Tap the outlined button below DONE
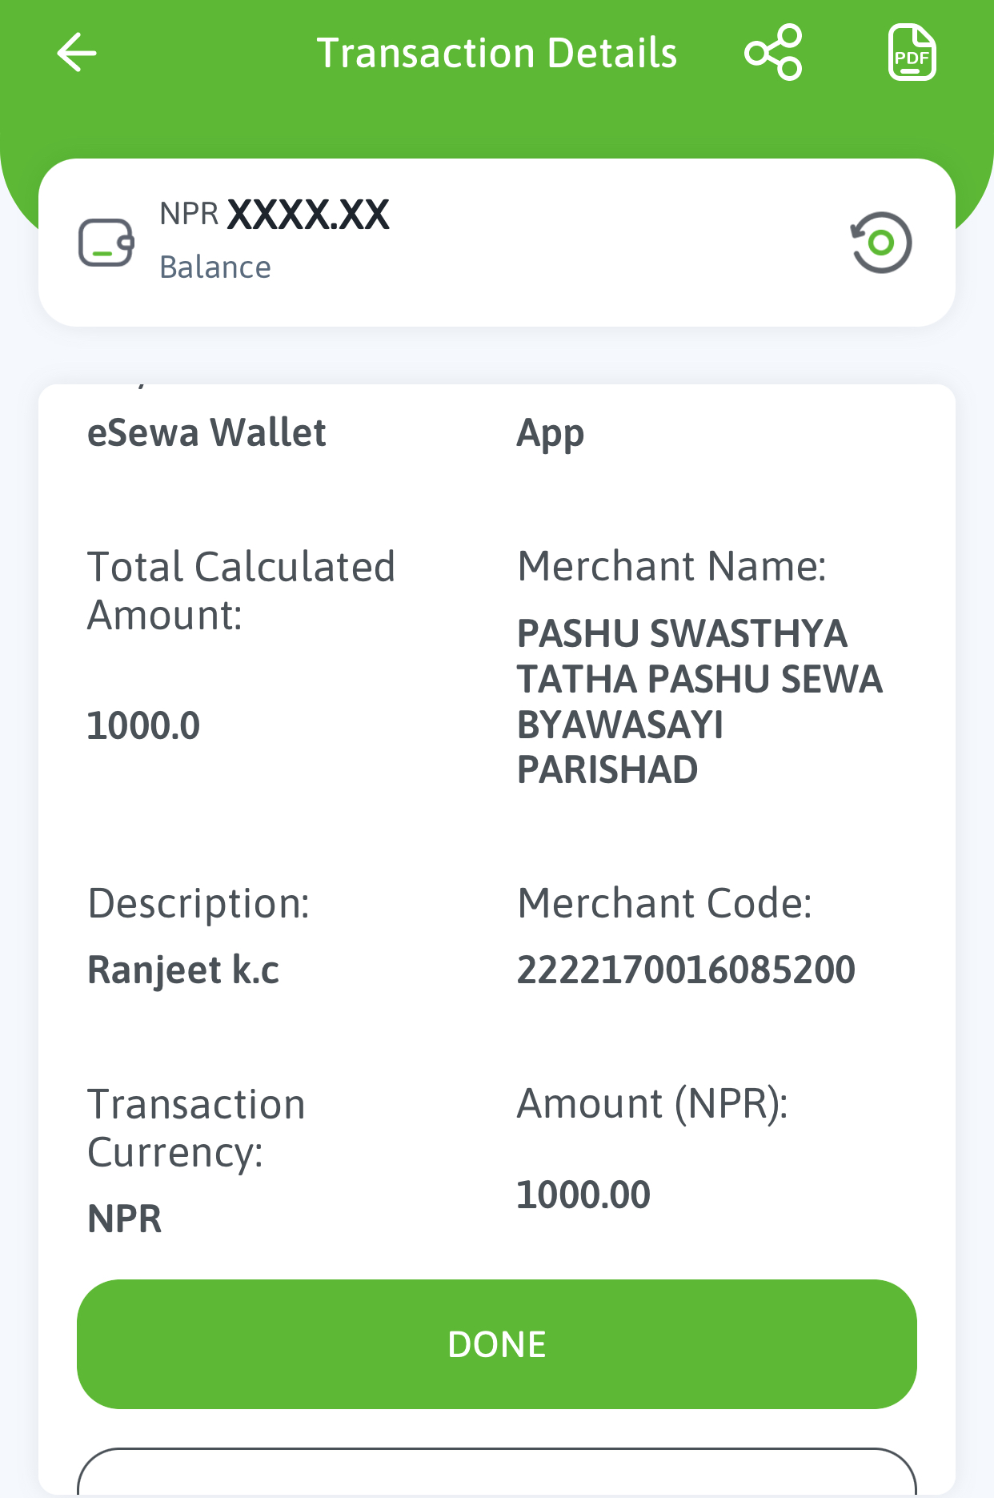This screenshot has height=1498, width=994. point(497,1472)
